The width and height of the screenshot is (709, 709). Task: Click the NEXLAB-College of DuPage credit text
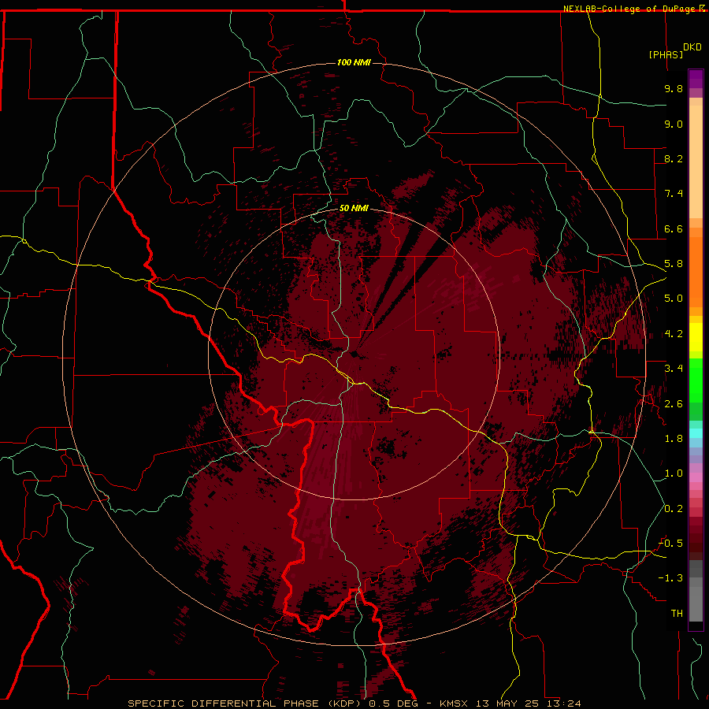[630, 9]
